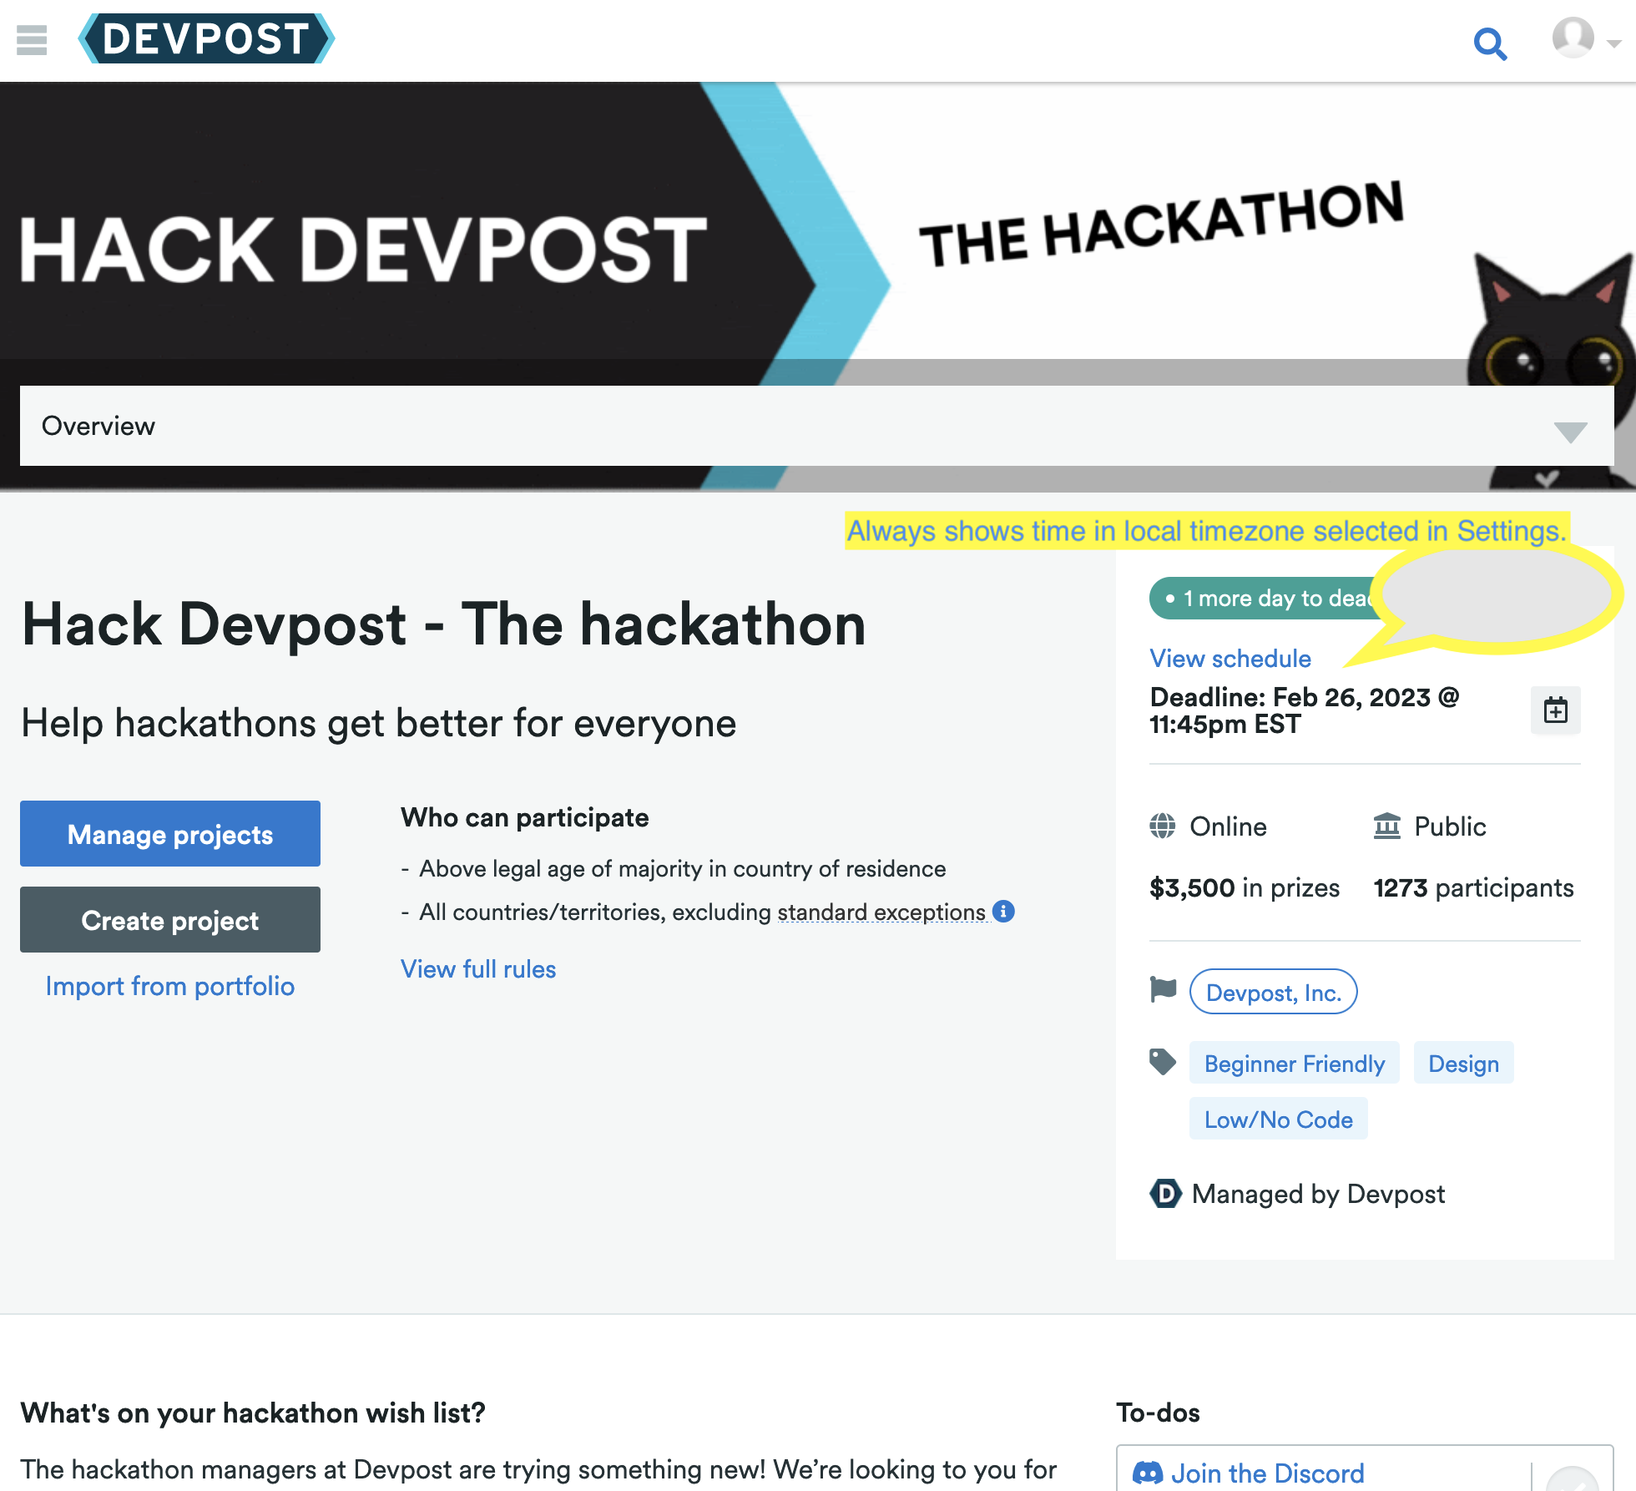This screenshot has width=1636, height=1491.
Task: Open search with magnifier icon
Action: [1490, 43]
